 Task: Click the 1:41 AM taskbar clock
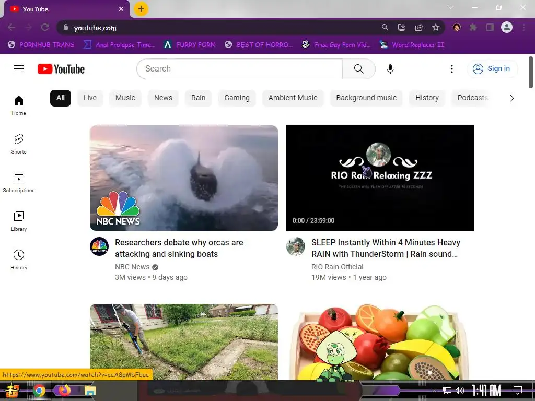coord(486,391)
